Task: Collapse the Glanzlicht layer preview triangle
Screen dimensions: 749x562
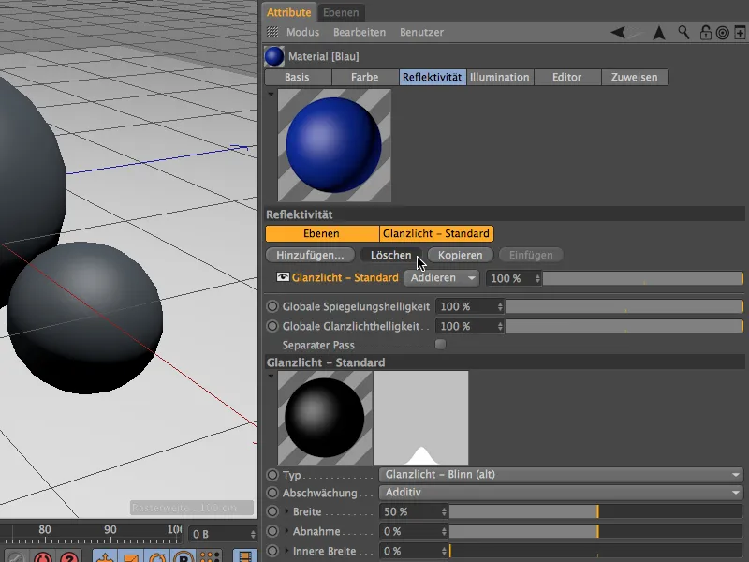Action: (271, 377)
